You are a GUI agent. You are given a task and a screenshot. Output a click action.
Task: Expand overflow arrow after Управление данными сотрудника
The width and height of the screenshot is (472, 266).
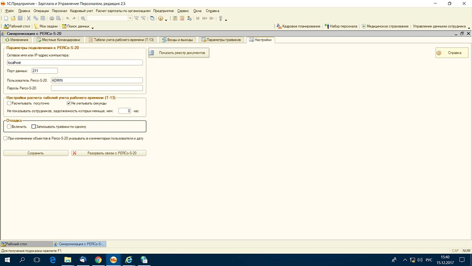point(469,27)
